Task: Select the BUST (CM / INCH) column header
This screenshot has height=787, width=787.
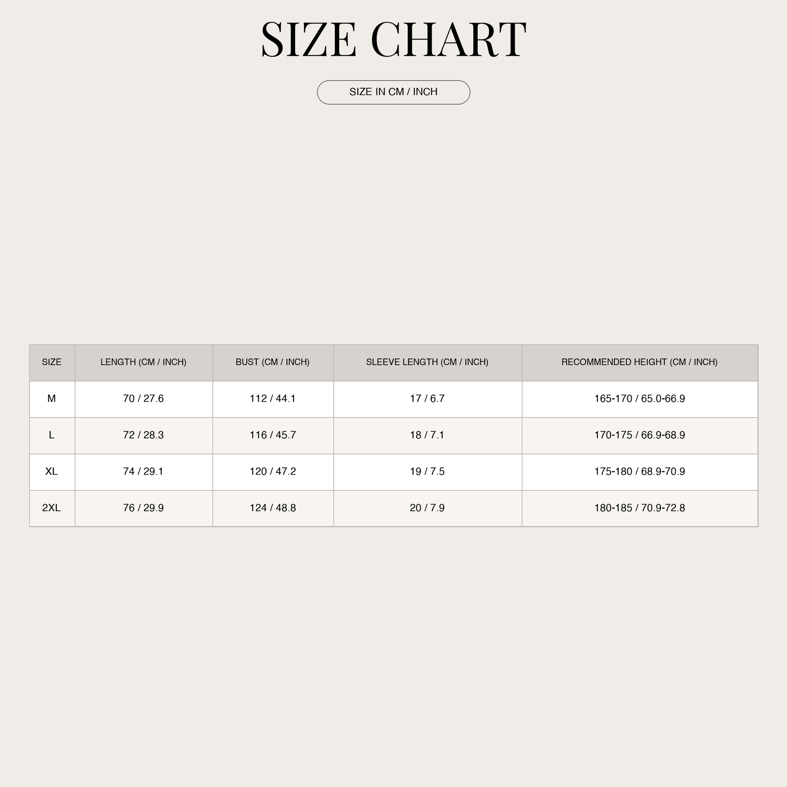Action: pyautogui.click(x=273, y=362)
